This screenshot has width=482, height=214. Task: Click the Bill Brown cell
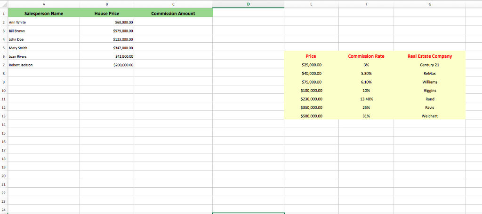click(44, 31)
